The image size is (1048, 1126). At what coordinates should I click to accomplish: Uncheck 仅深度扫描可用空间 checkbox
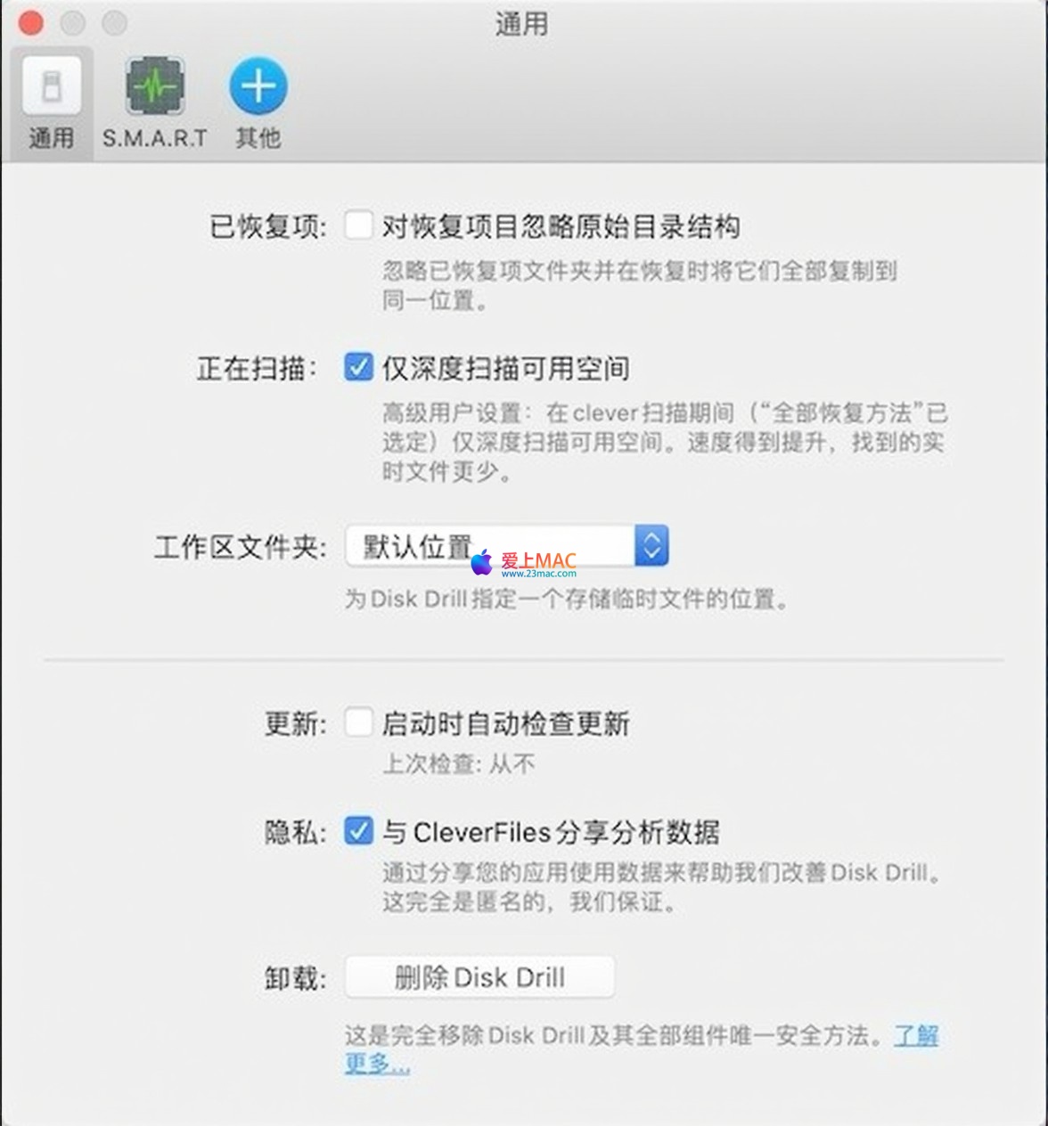coord(358,367)
